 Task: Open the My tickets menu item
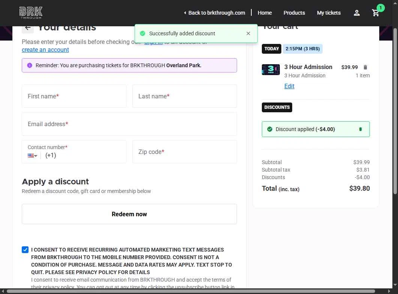(329, 13)
